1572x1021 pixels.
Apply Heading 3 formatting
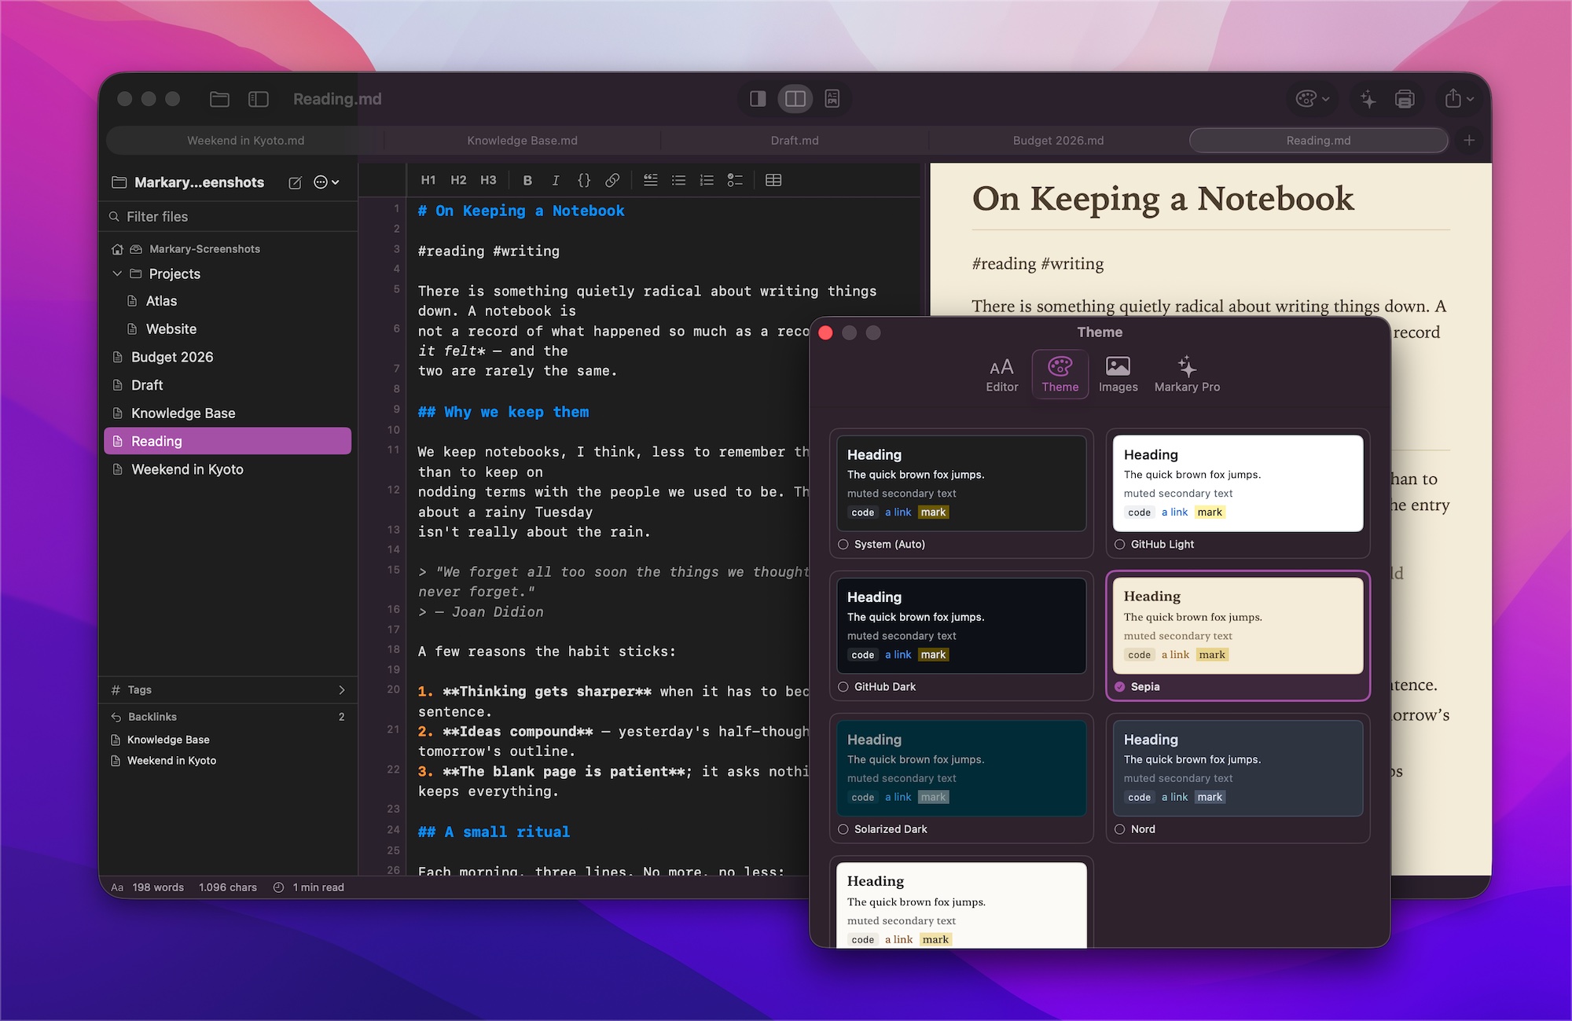click(x=488, y=180)
